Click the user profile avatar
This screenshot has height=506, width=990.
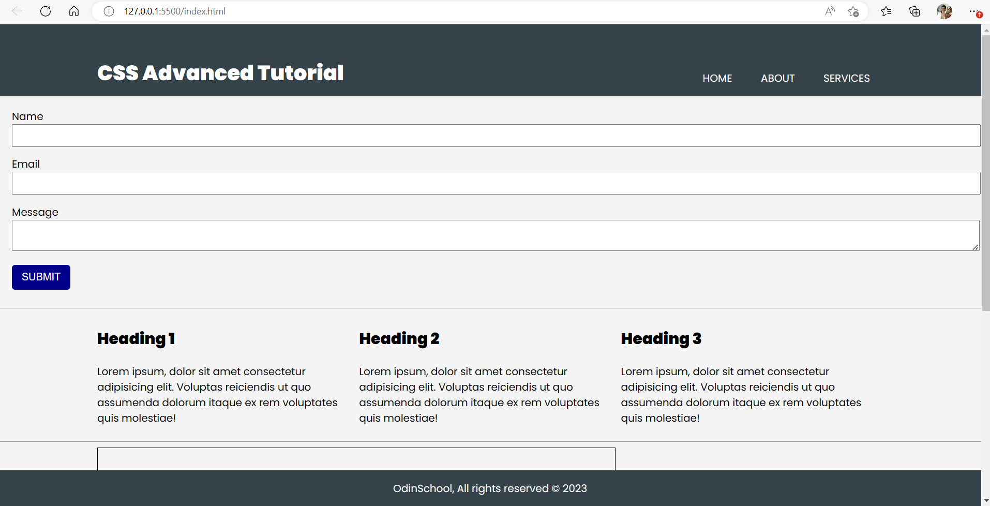coord(944,11)
